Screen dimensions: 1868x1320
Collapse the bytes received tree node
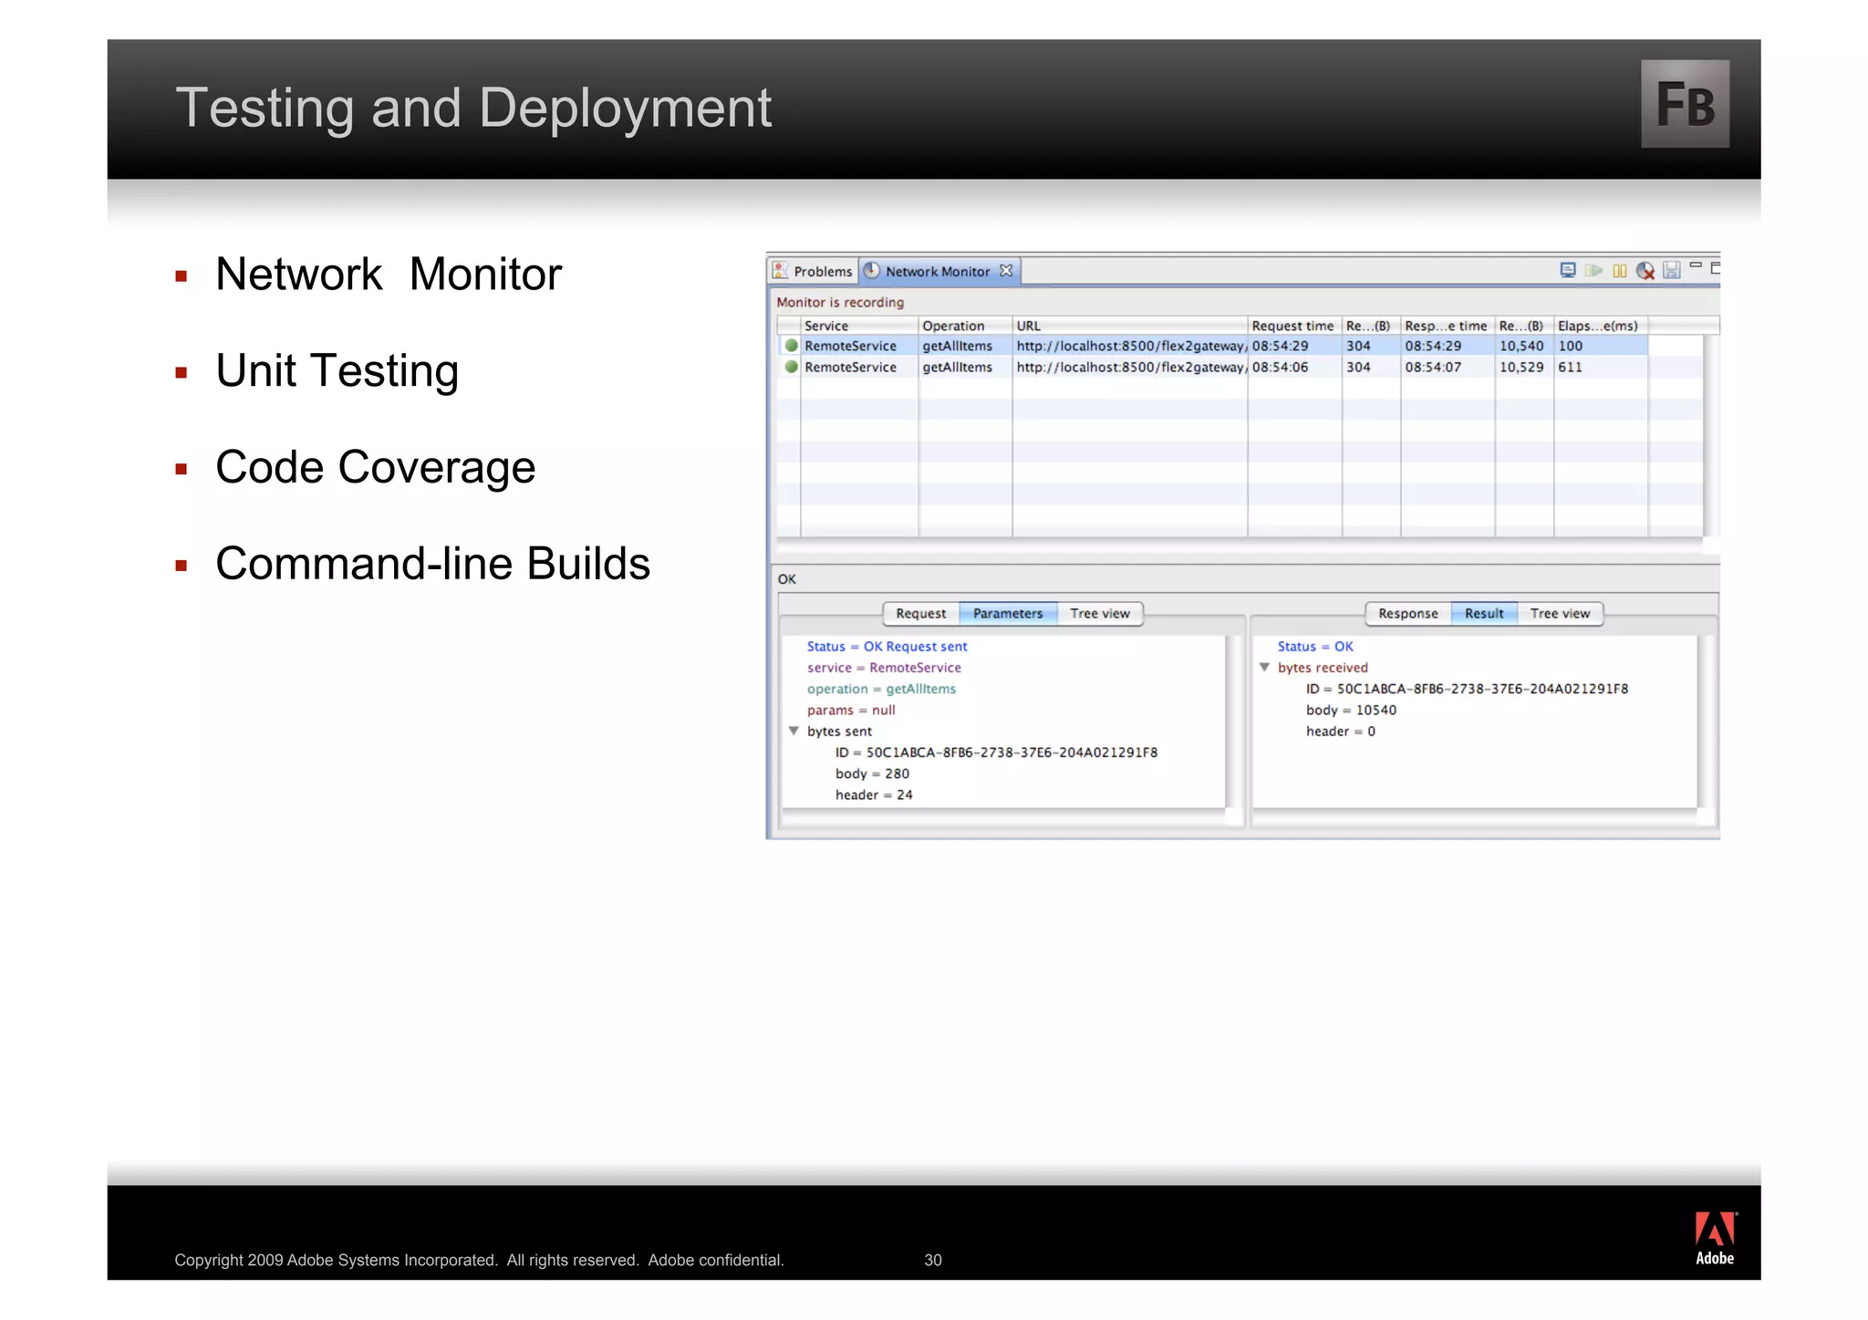[1264, 667]
